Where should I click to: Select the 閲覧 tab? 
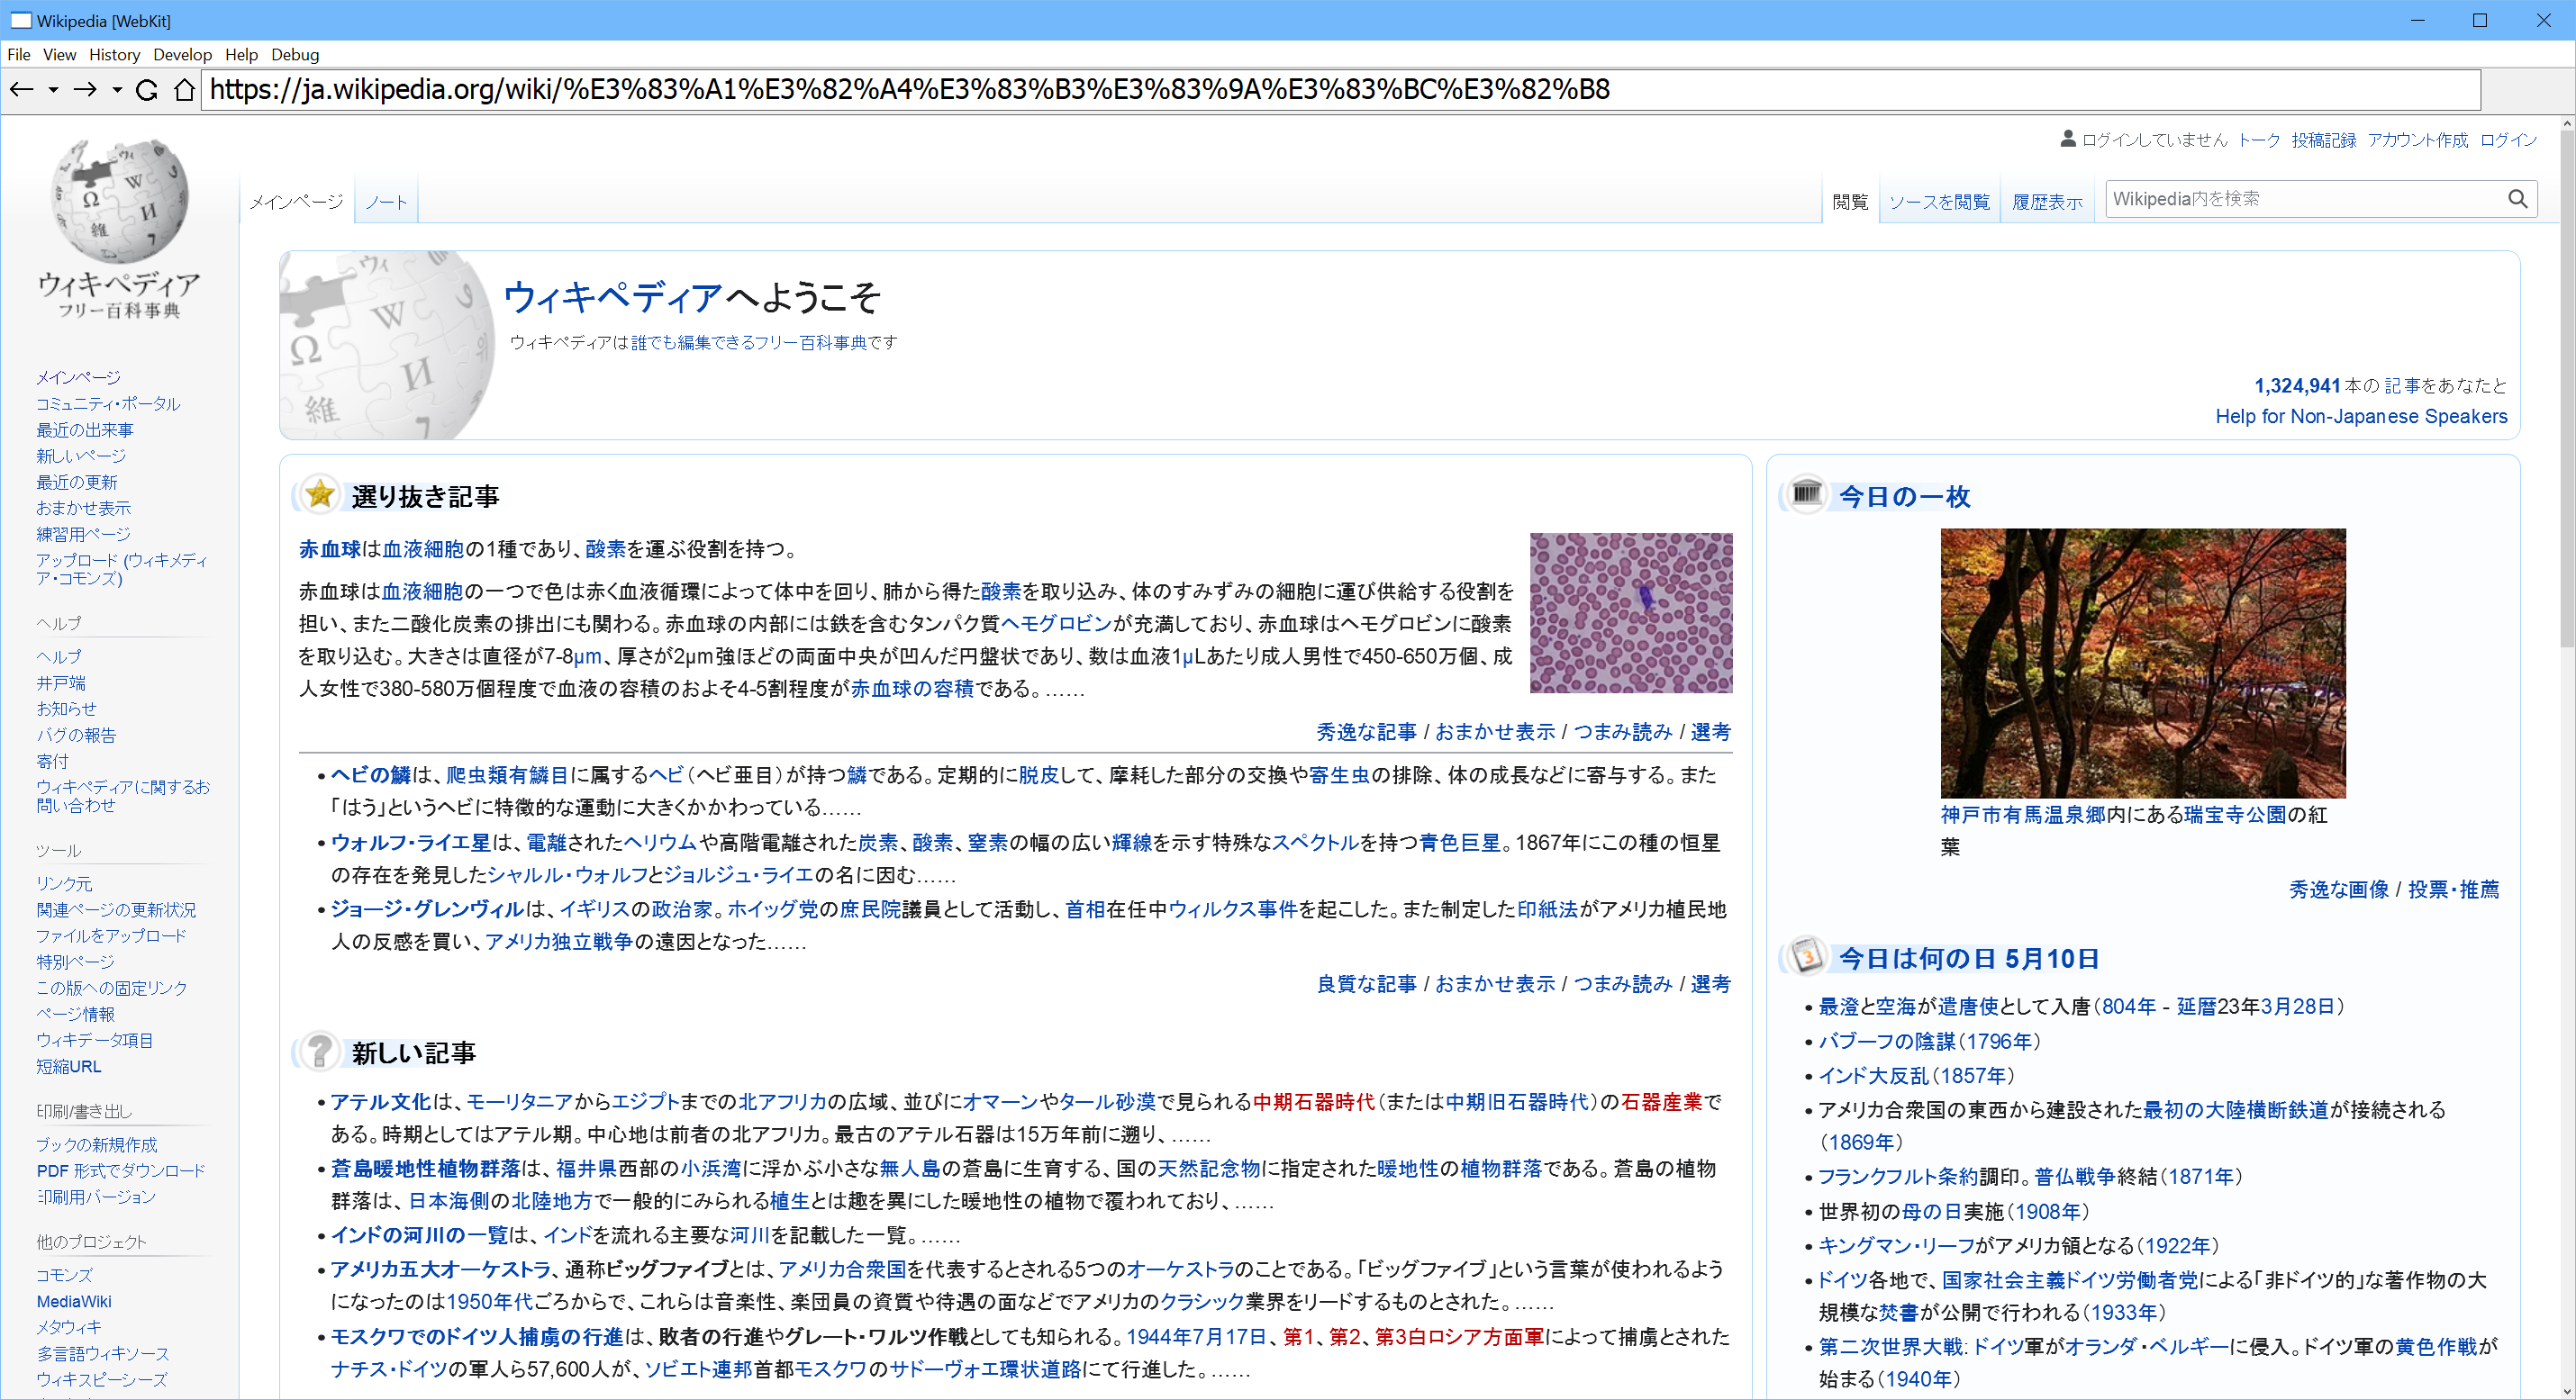click(1850, 202)
